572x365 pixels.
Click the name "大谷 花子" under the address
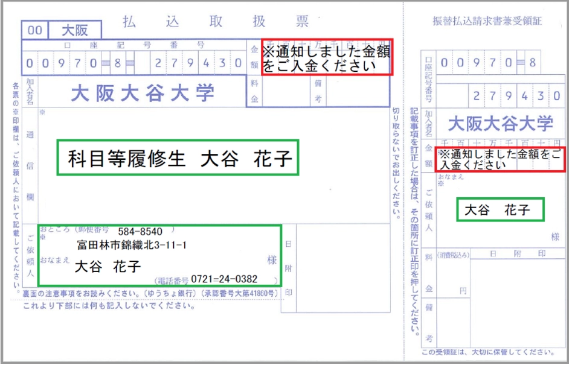point(108,267)
